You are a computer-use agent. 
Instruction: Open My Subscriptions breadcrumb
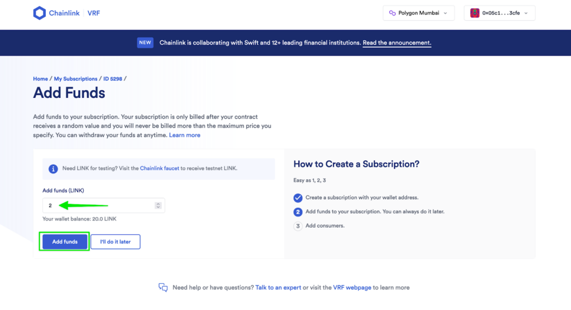tap(76, 79)
